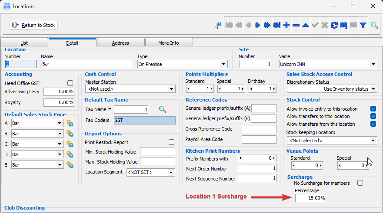Open the Location Segment dropdown

171,173
